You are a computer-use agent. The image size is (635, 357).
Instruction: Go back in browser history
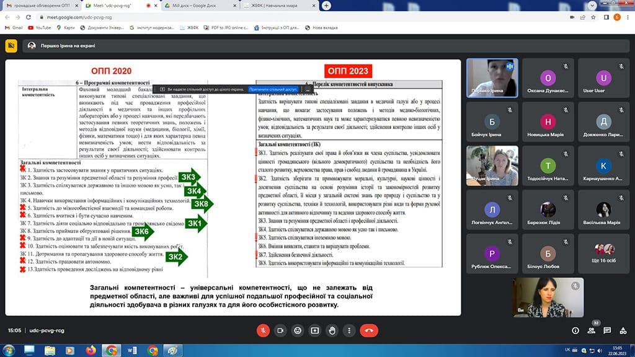(7, 17)
